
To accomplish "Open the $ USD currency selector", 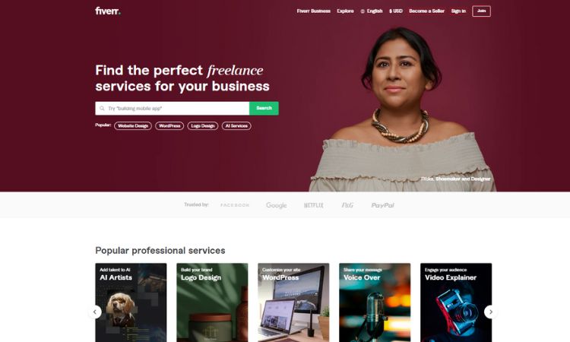I will click(396, 11).
